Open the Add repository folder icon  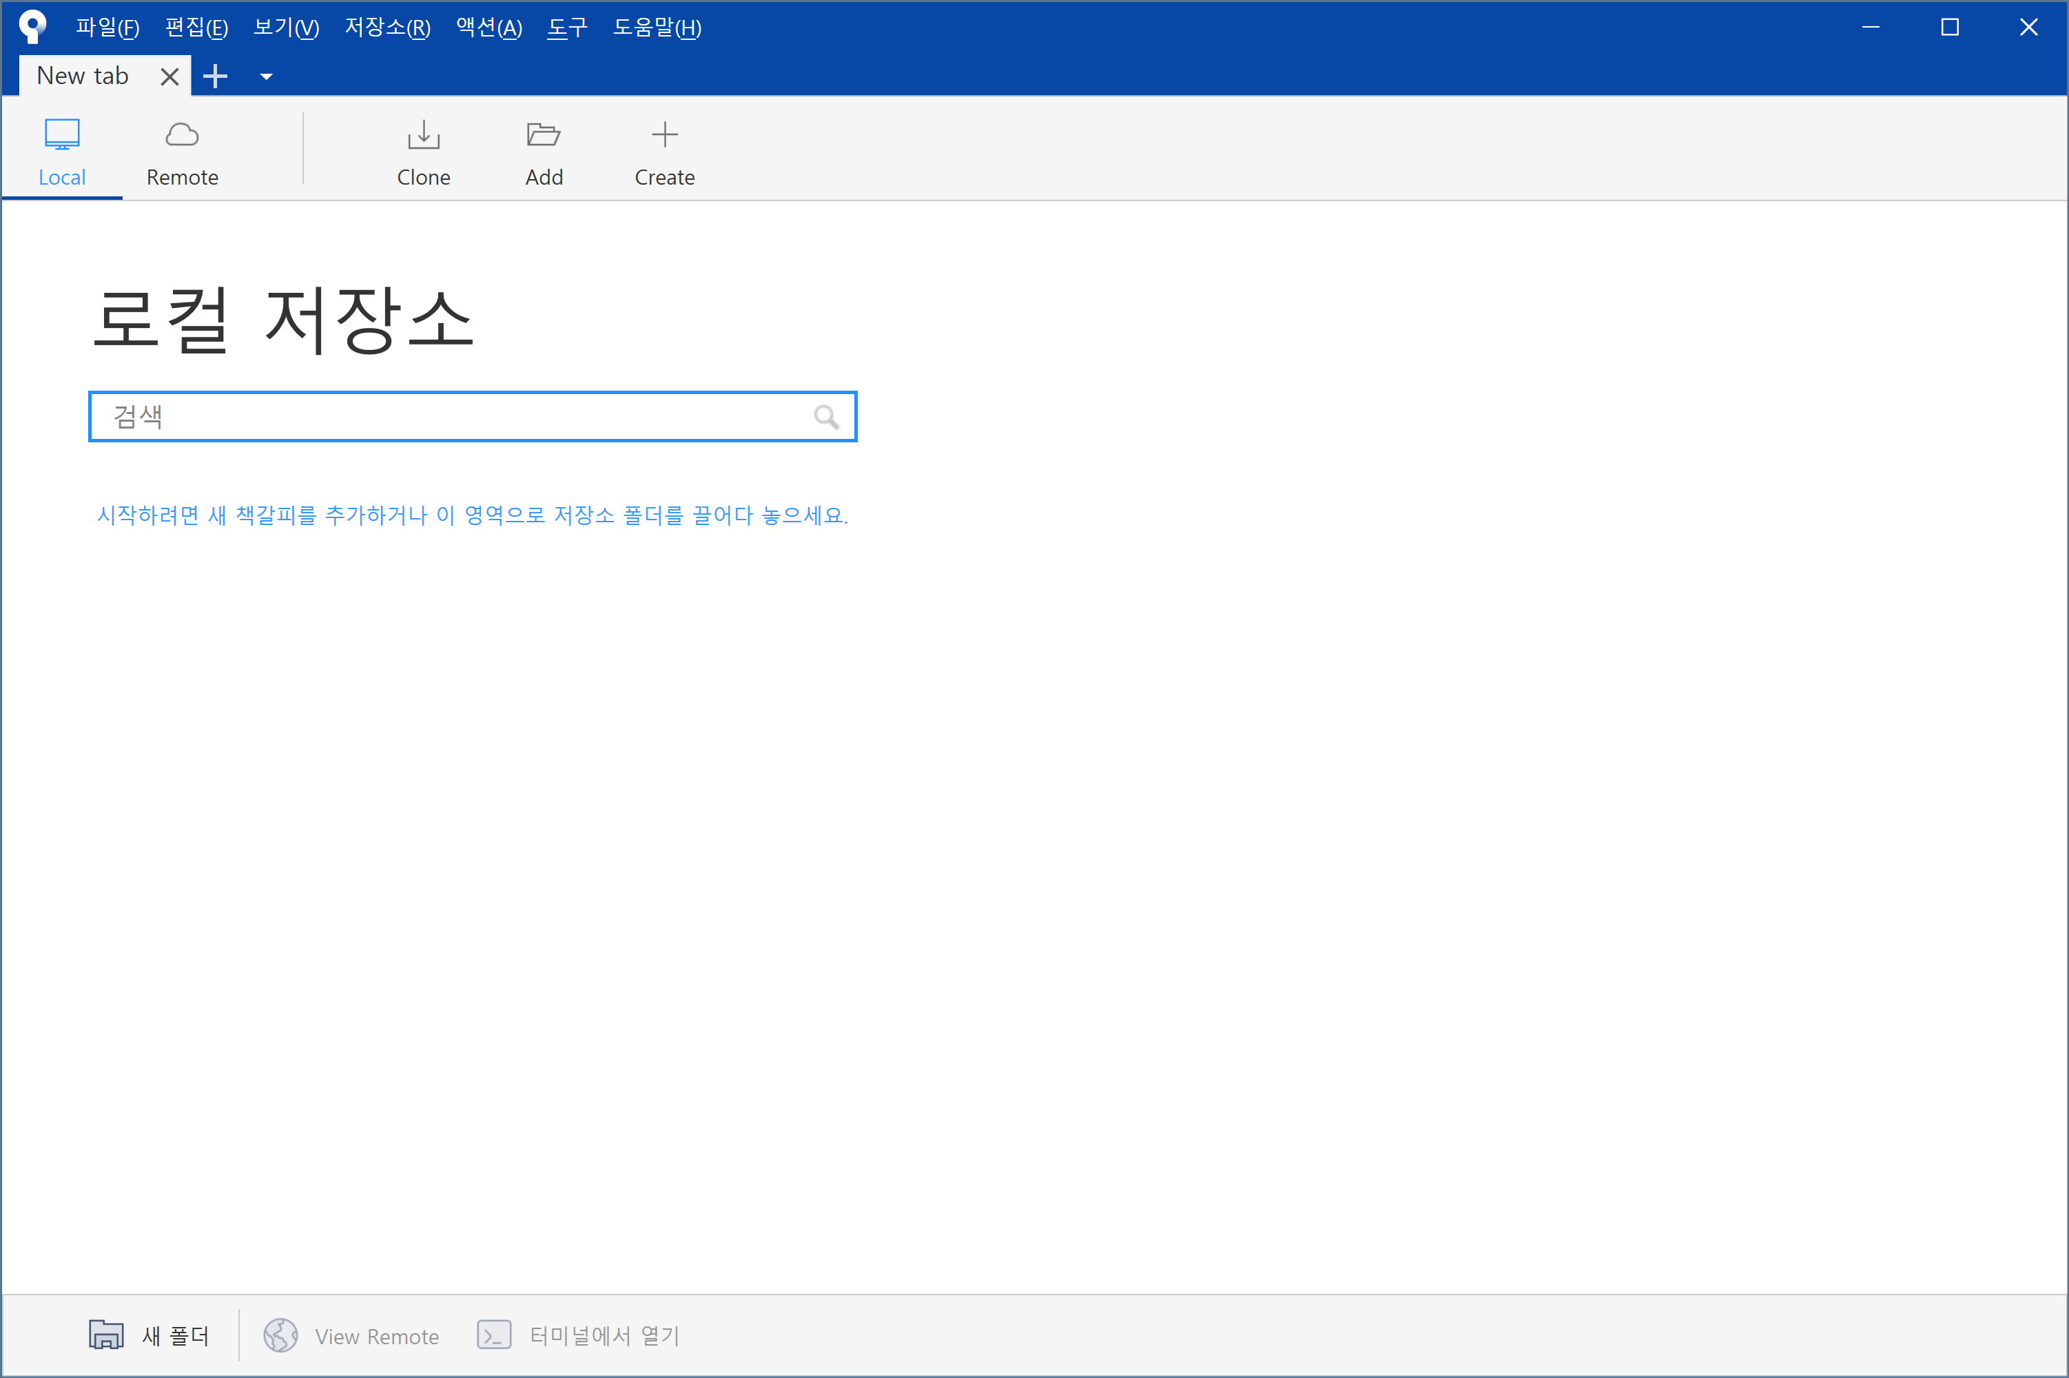pos(544,135)
